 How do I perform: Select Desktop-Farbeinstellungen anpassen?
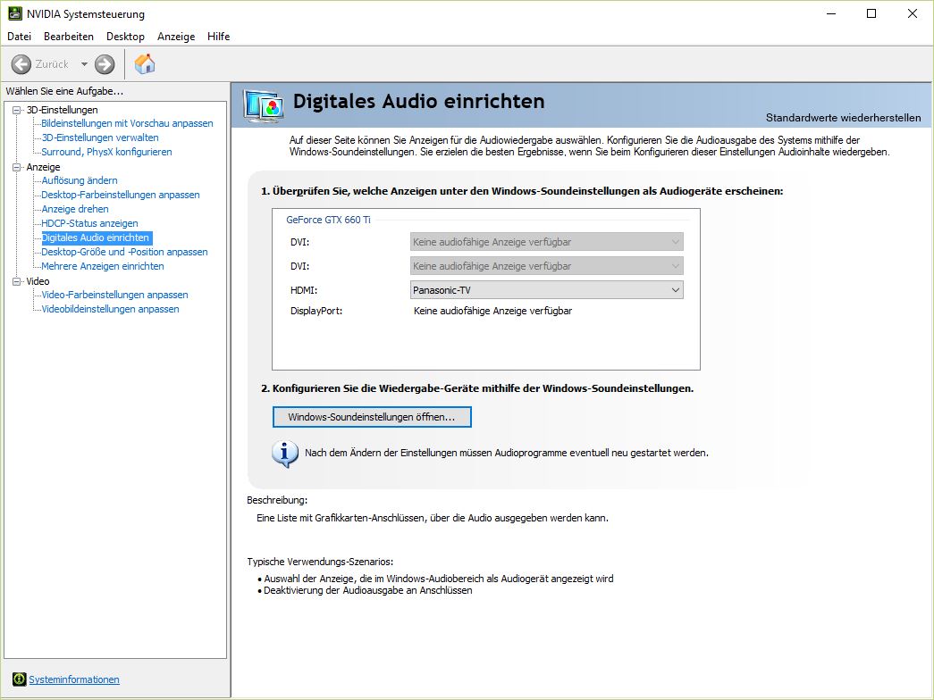[121, 195]
